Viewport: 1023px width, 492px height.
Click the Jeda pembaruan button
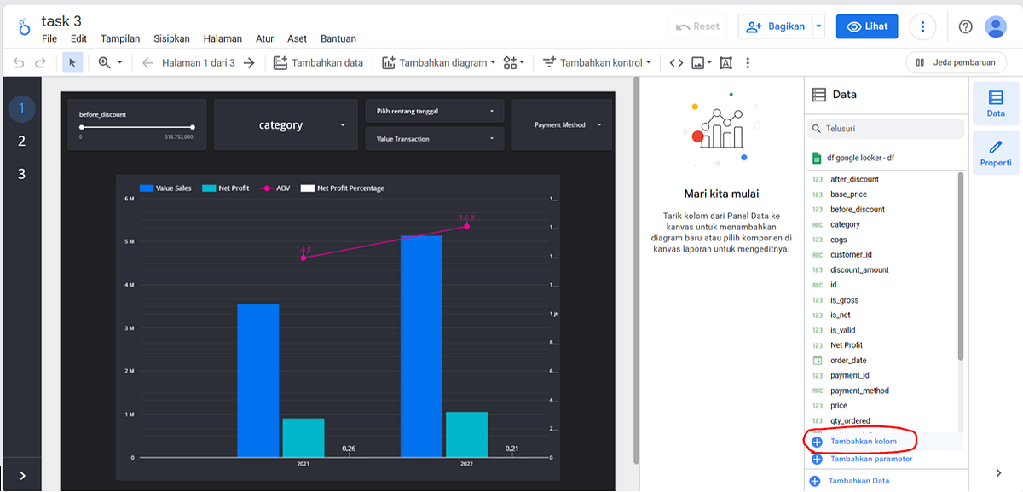(x=956, y=62)
